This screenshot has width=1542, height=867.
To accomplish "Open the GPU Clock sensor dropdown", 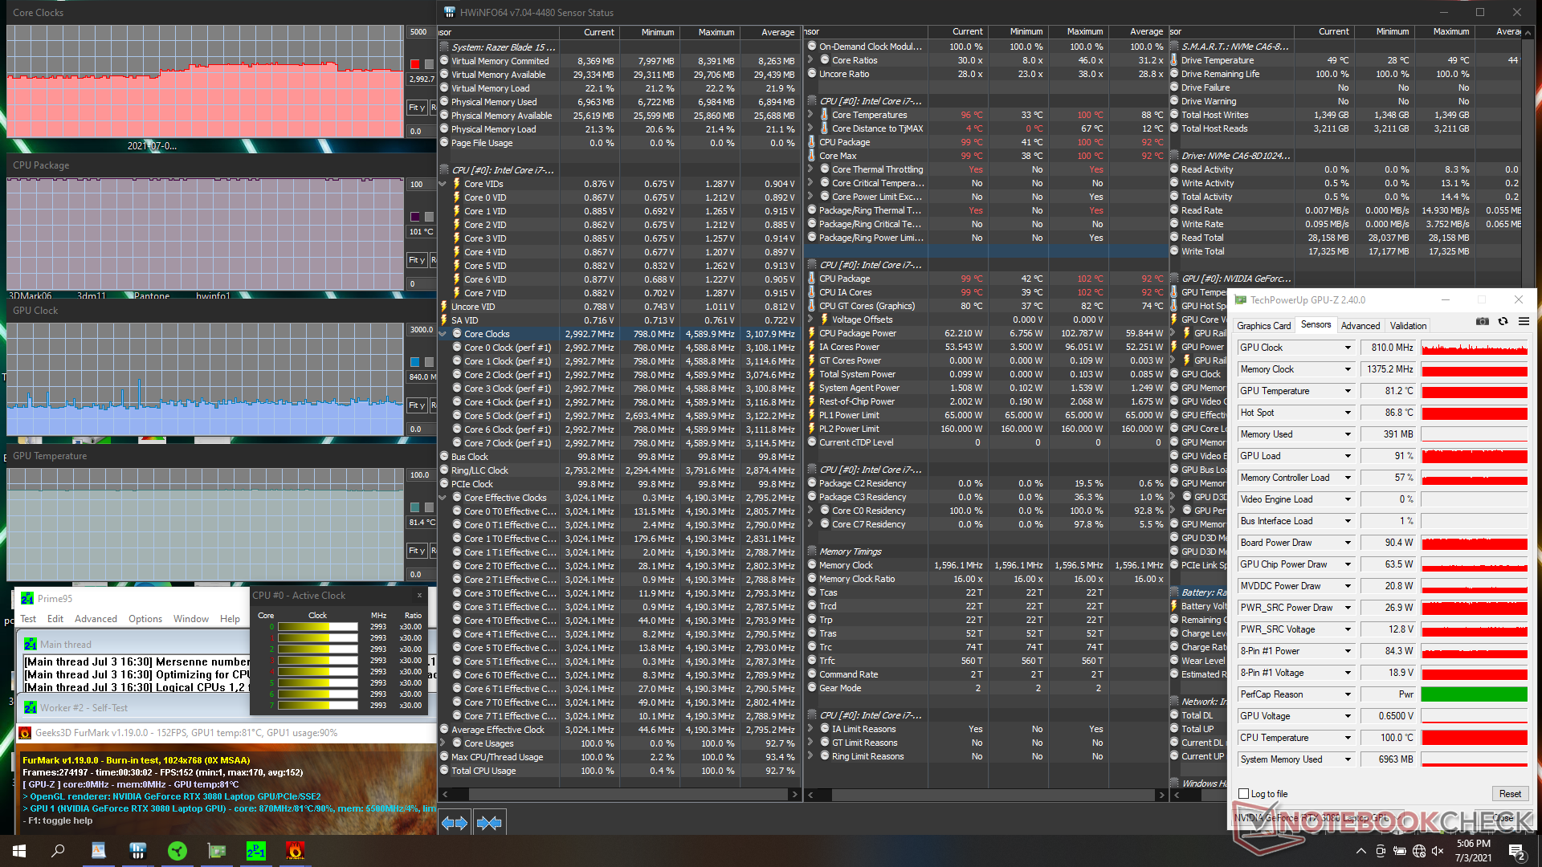I will pyautogui.click(x=1348, y=348).
